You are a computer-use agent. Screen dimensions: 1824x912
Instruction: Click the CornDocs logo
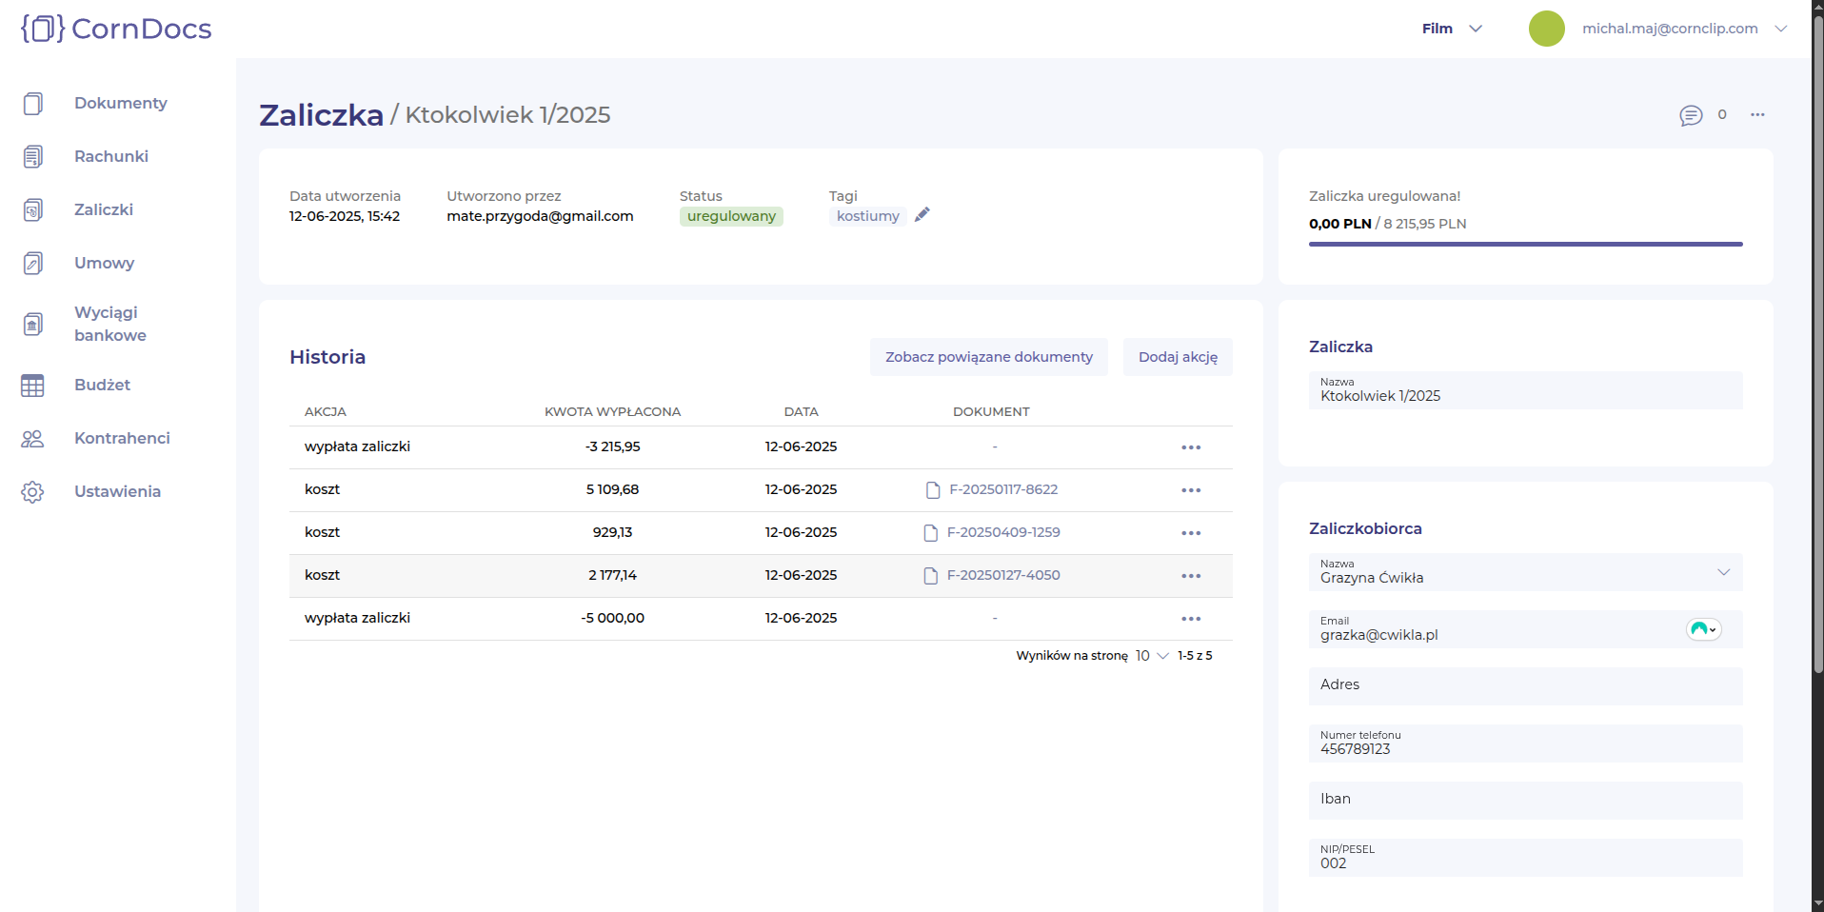click(x=116, y=29)
